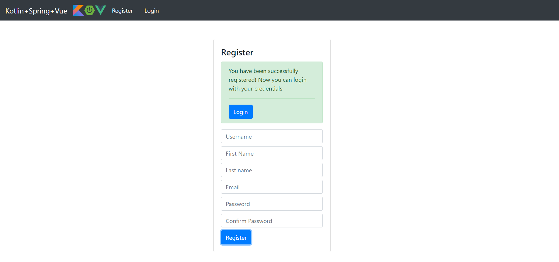Click blank card space right of Register button

tap(290, 238)
